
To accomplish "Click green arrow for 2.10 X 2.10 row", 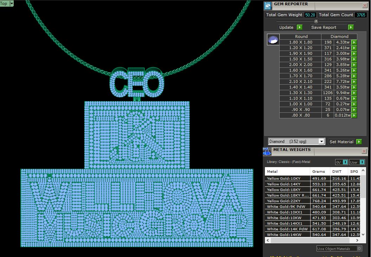I will point(354,81).
